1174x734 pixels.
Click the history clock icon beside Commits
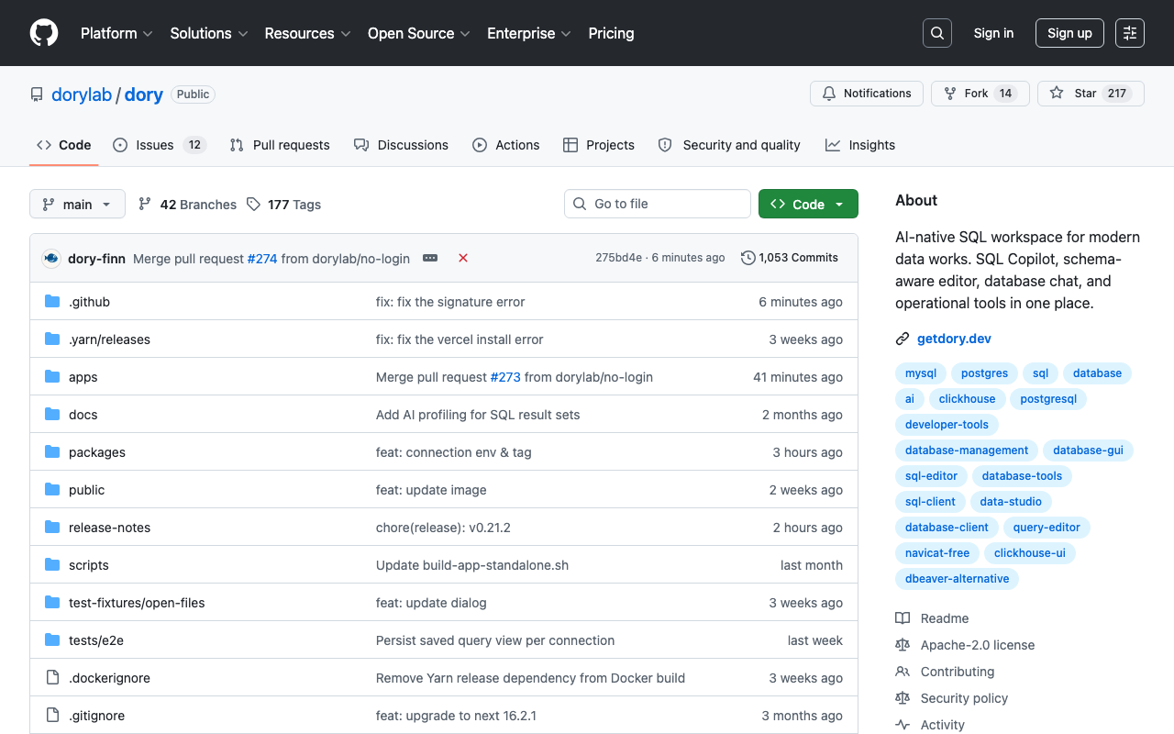click(x=748, y=258)
